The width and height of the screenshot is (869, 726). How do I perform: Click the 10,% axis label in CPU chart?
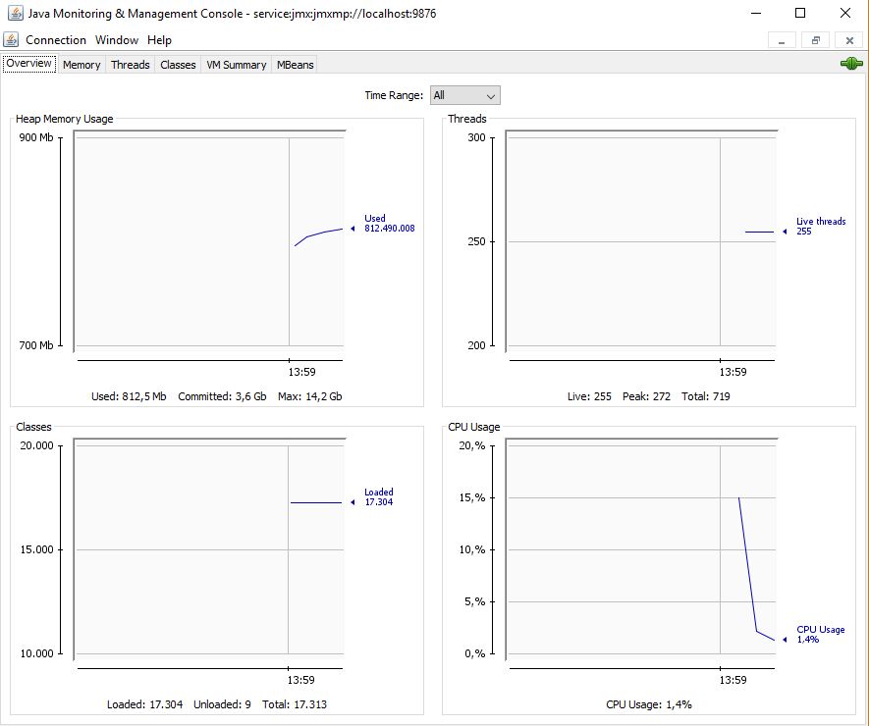point(471,549)
